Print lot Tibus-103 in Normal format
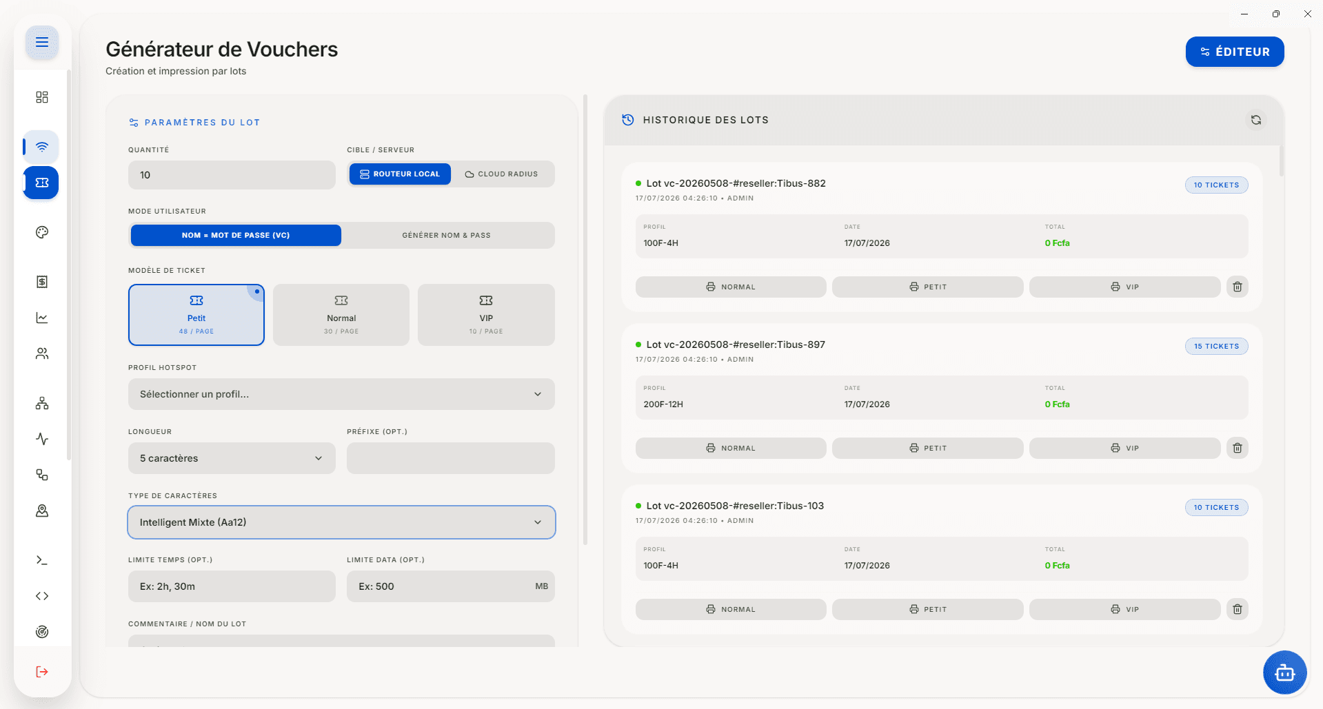Screen dimensions: 1323x709 click(731, 609)
